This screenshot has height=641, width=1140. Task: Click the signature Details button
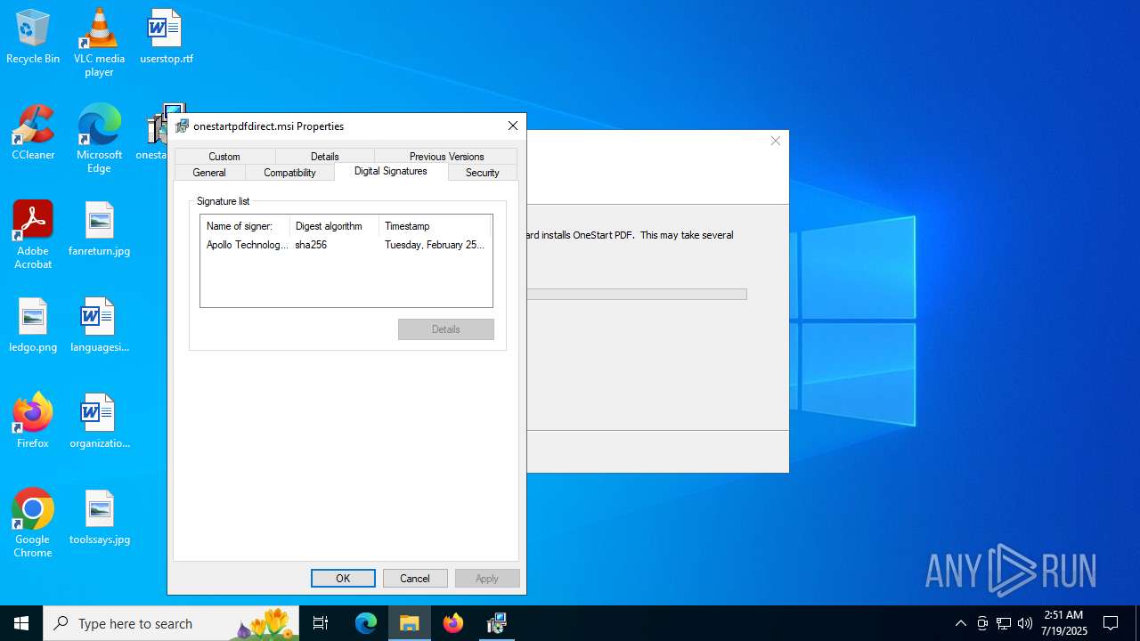(446, 329)
